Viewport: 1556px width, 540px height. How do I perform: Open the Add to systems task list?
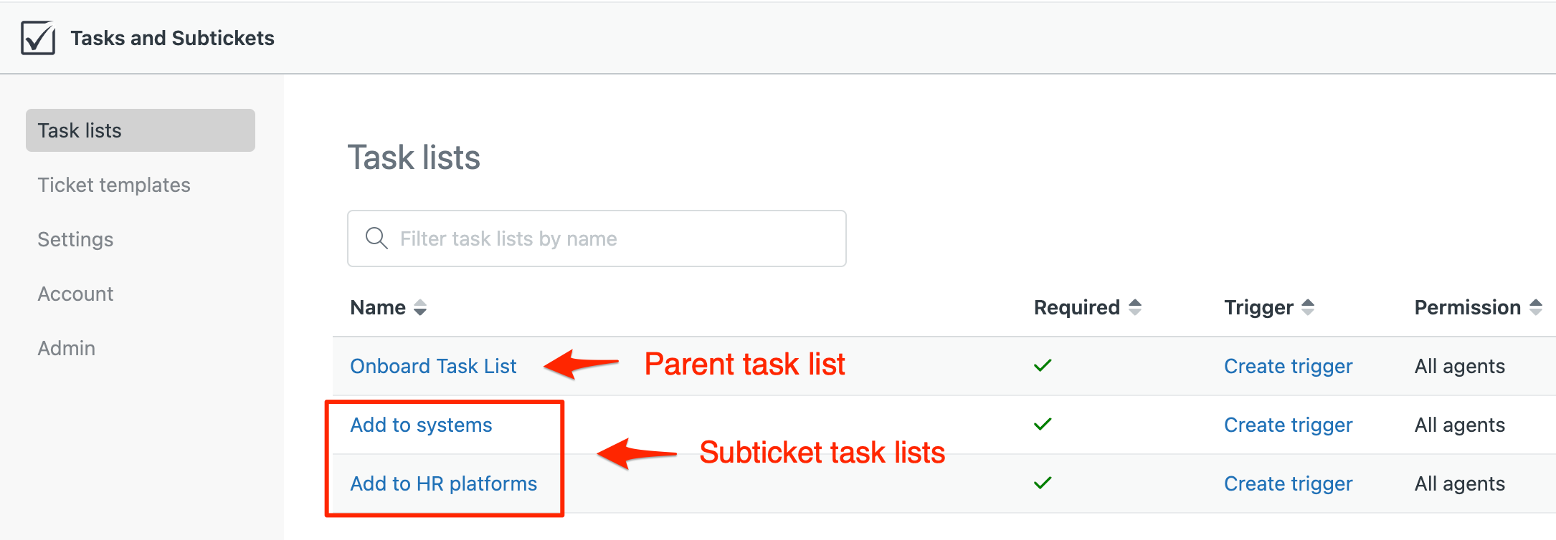[421, 425]
